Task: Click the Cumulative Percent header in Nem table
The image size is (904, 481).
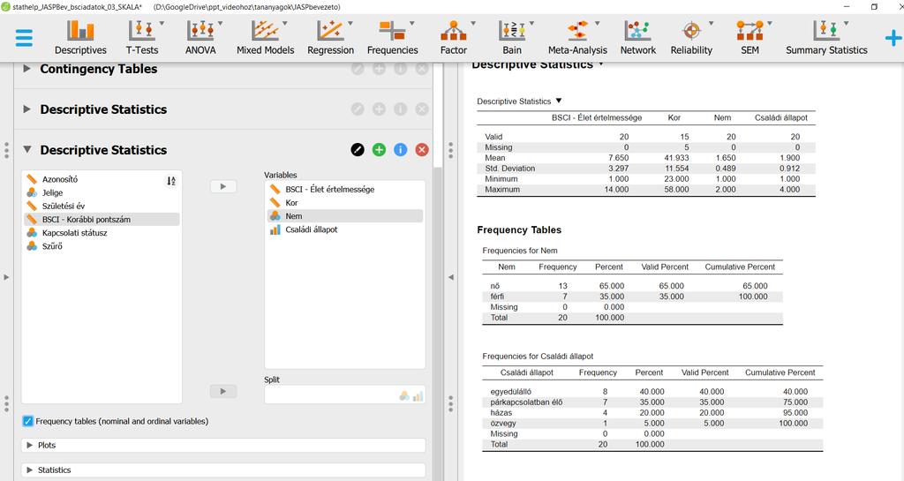Action: pyautogui.click(x=740, y=267)
